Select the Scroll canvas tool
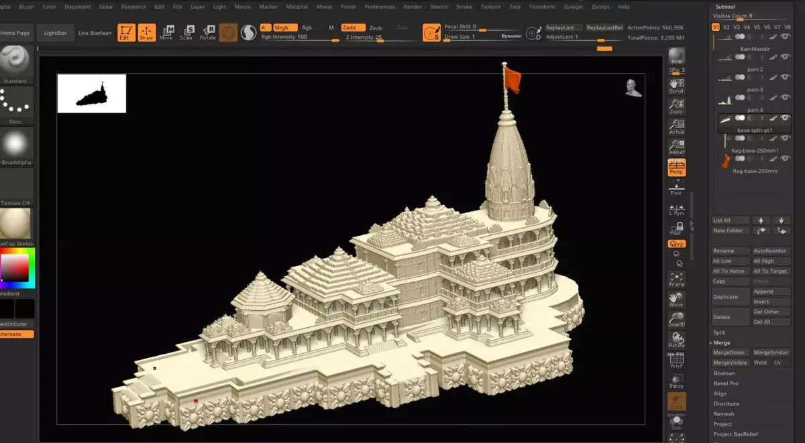The height and width of the screenshot is (443, 805). [677, 86]
